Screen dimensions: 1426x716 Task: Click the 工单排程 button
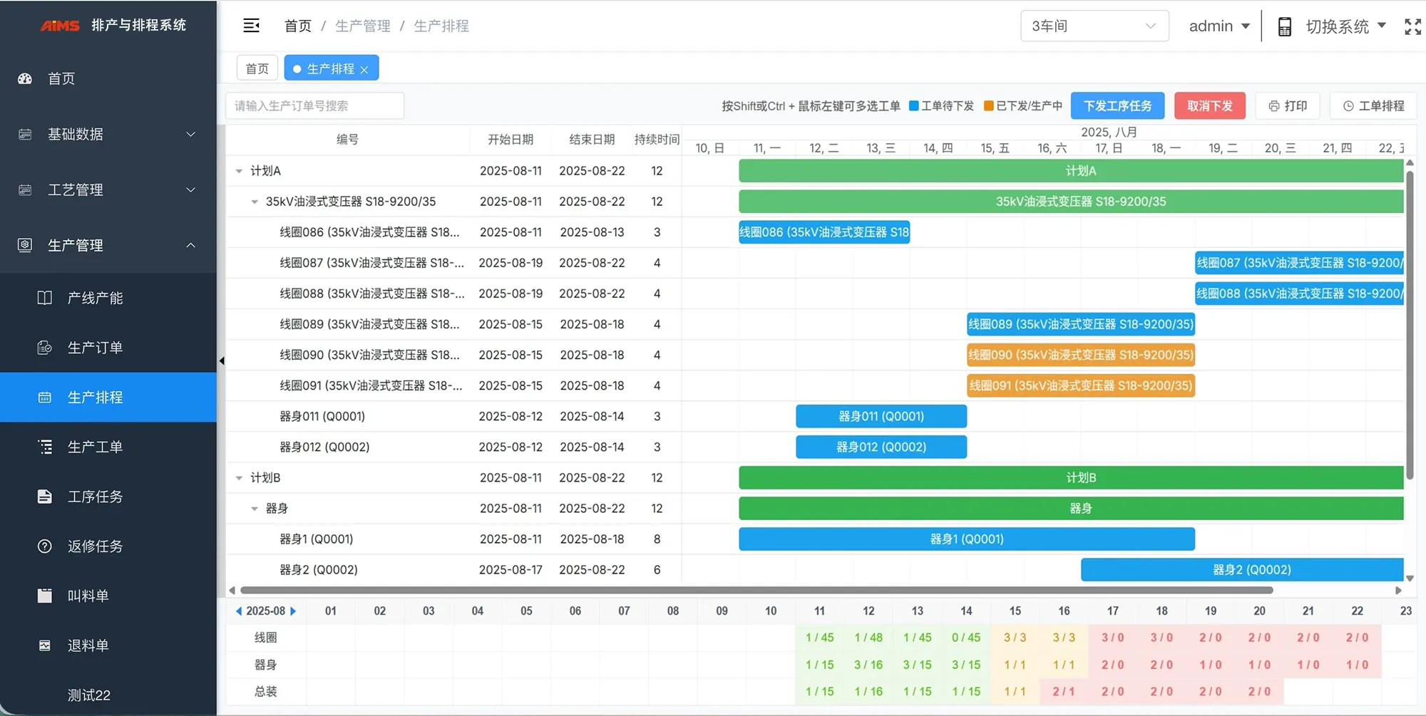[x=1373, y=105]
